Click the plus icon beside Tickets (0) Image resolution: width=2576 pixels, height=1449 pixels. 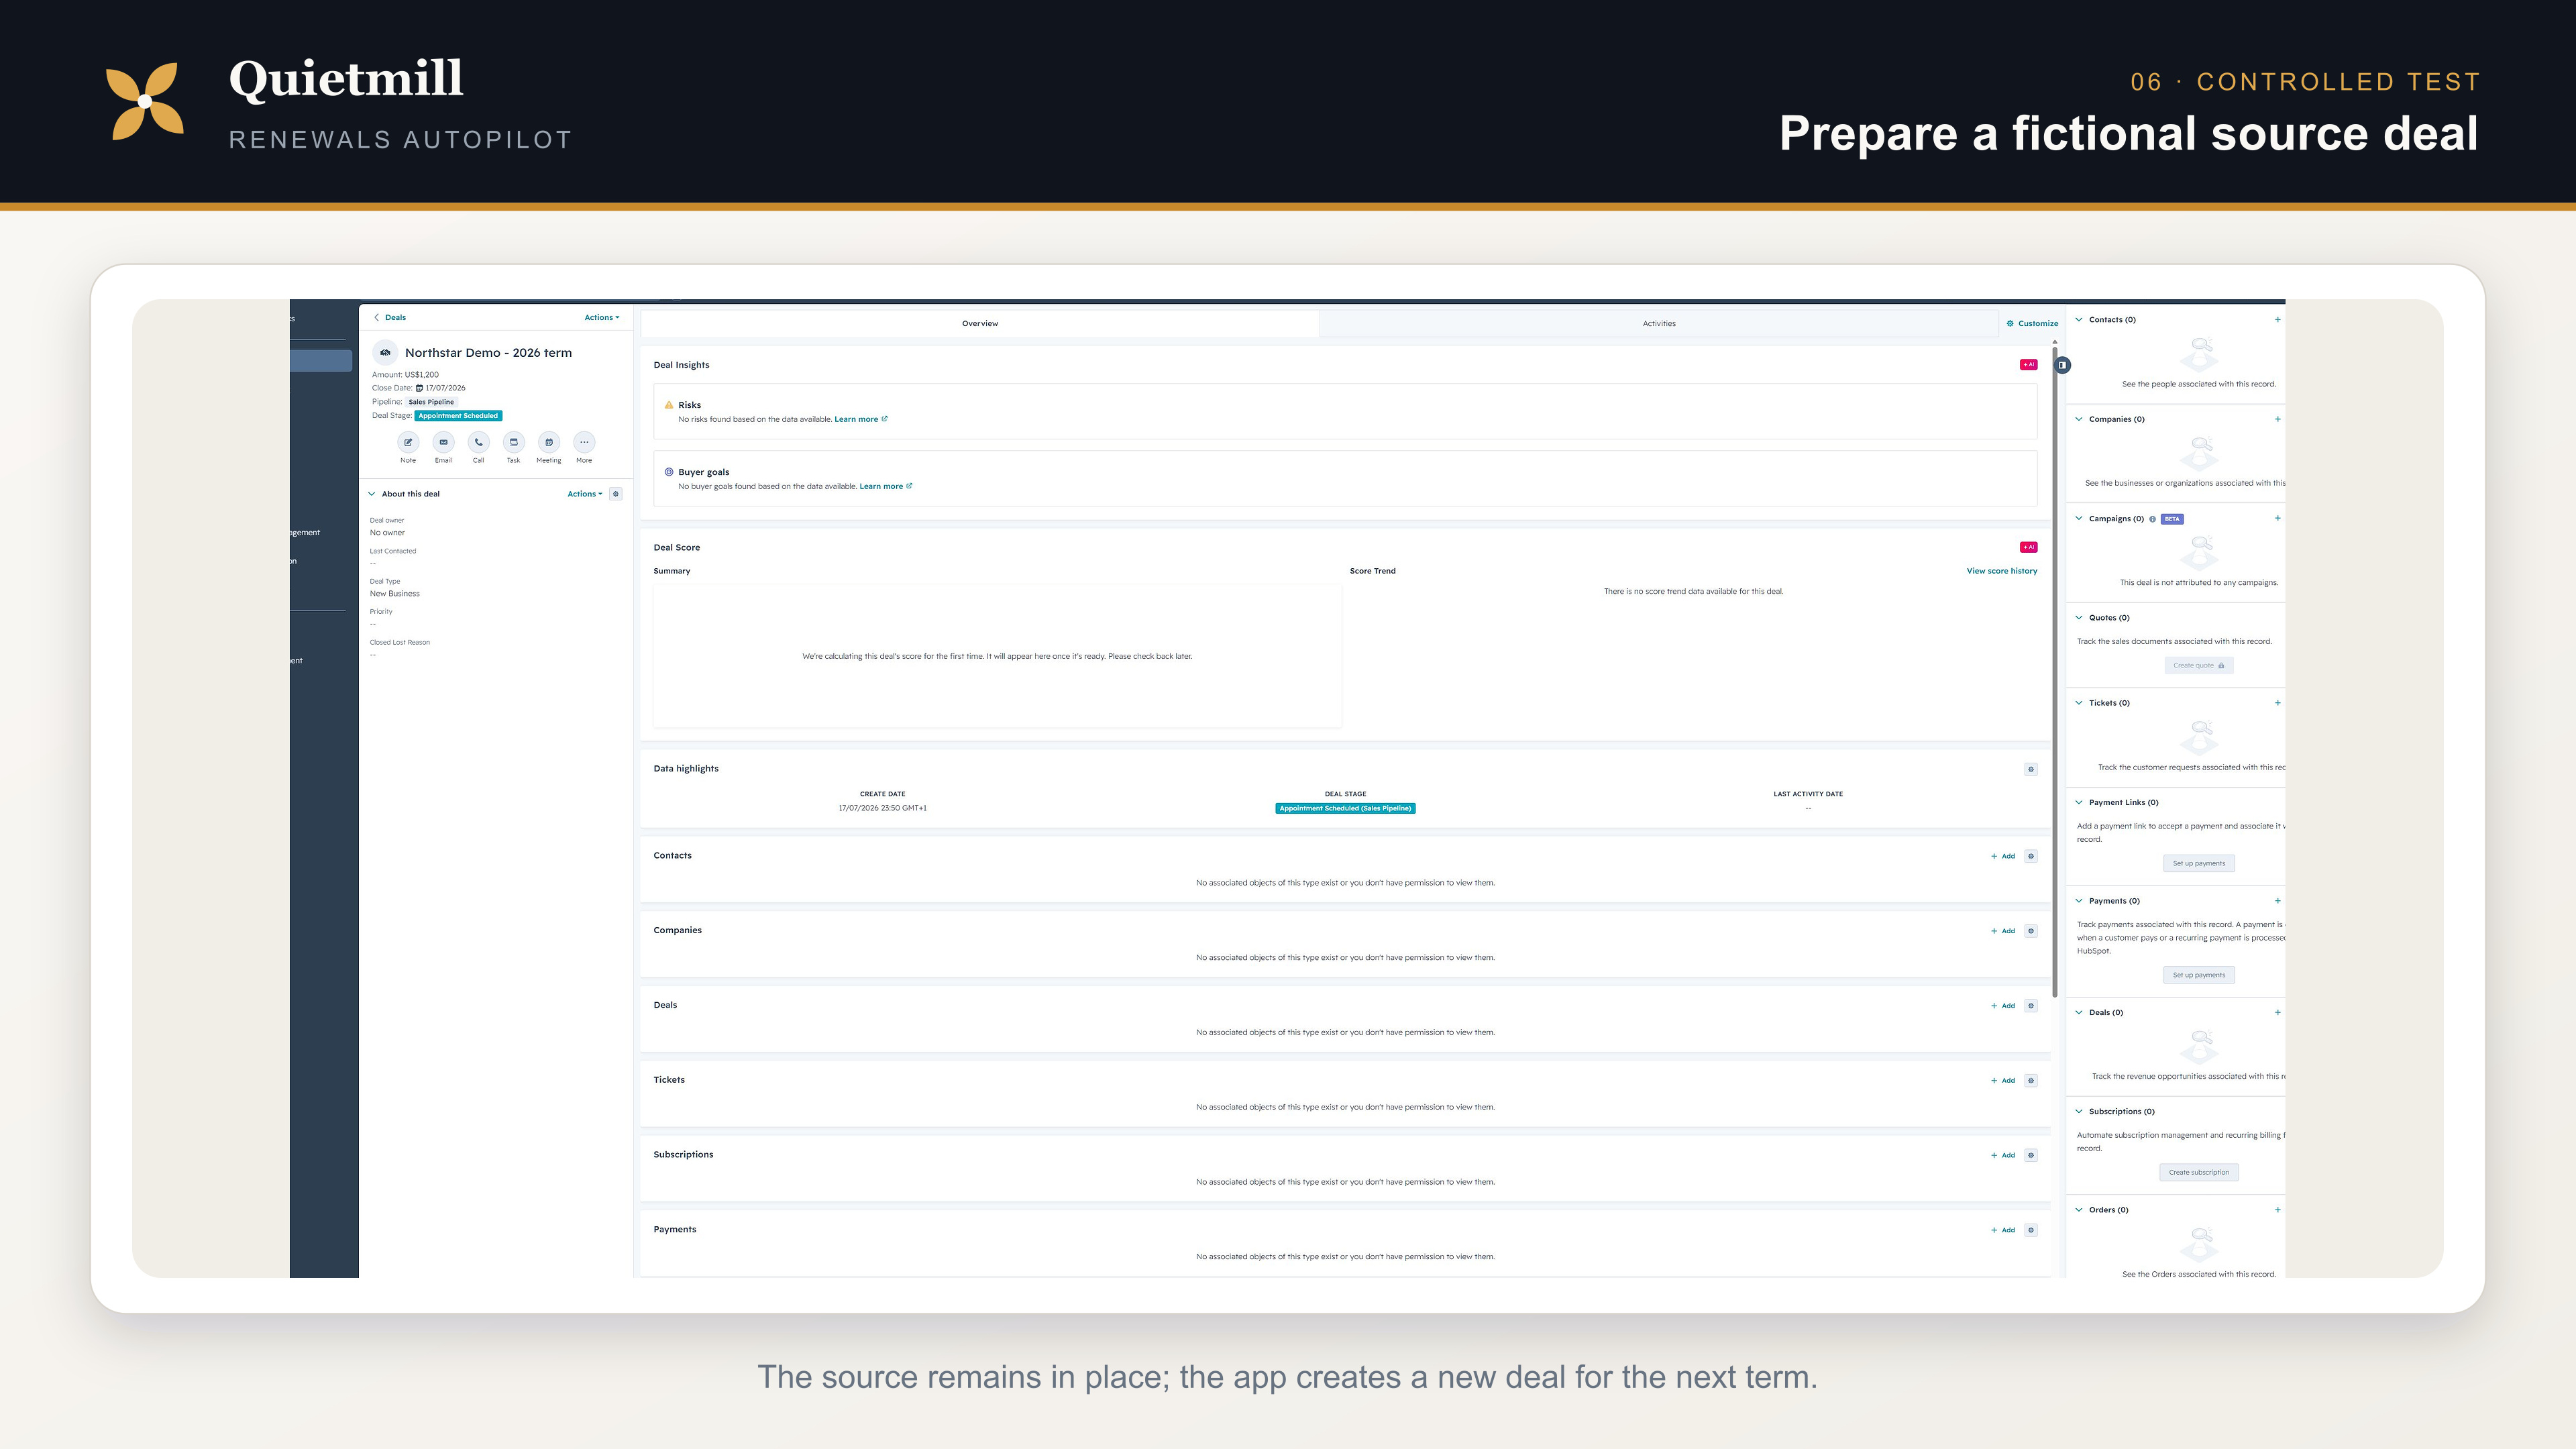(2277, 703)
